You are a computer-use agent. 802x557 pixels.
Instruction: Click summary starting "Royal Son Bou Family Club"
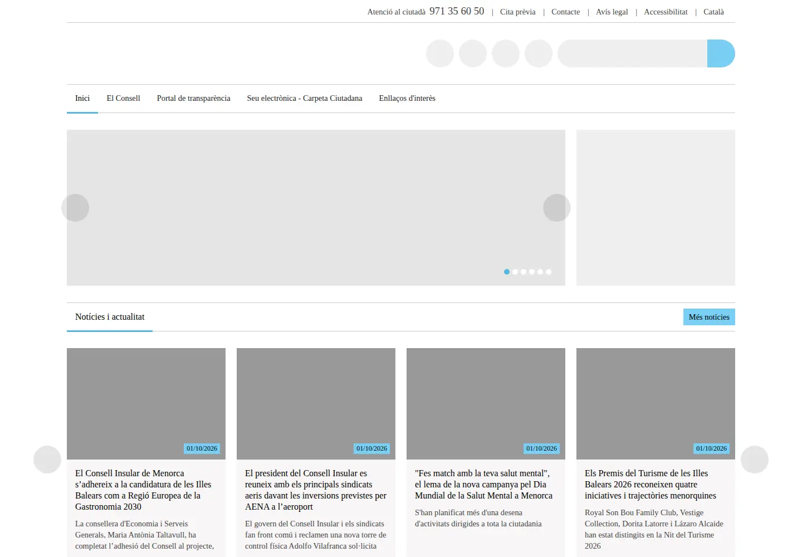pos(654,529)
